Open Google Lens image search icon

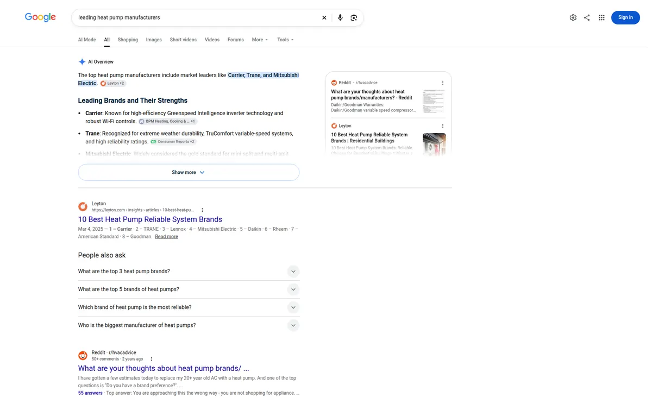click(354, 17)
